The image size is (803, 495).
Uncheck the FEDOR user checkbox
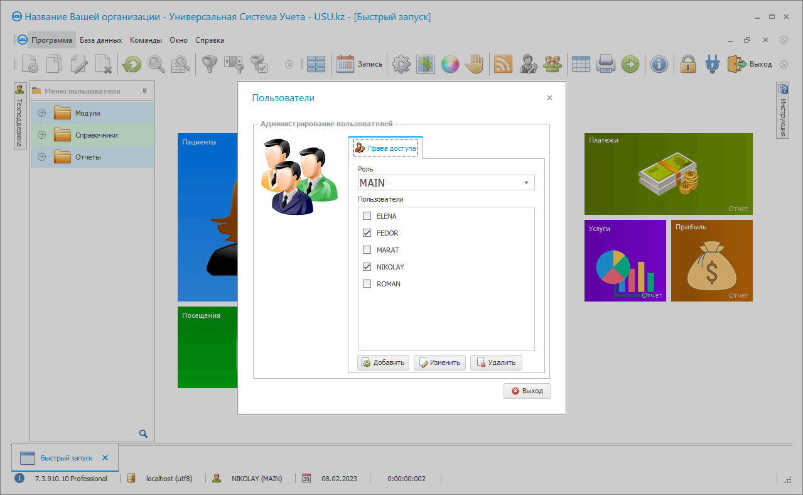[x=367, y=233]
